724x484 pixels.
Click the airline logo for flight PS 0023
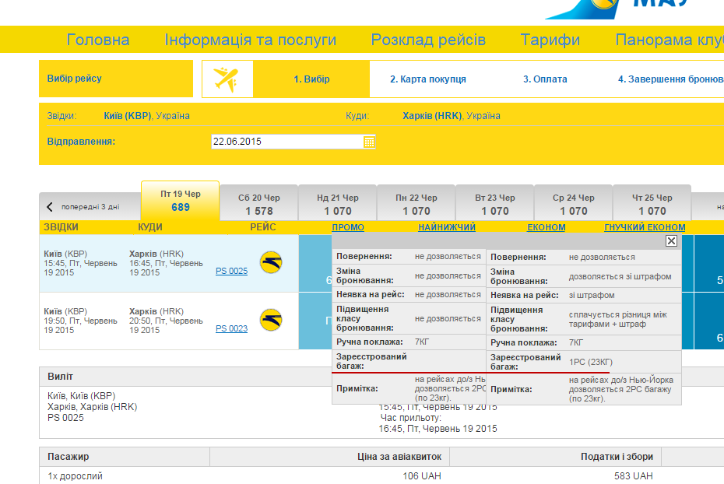(271, 320)
